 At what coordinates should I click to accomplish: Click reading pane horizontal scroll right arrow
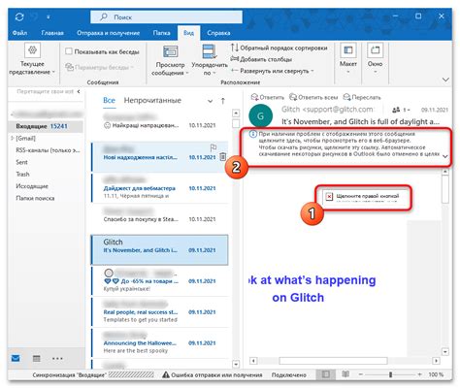click(x=436, y=360)
